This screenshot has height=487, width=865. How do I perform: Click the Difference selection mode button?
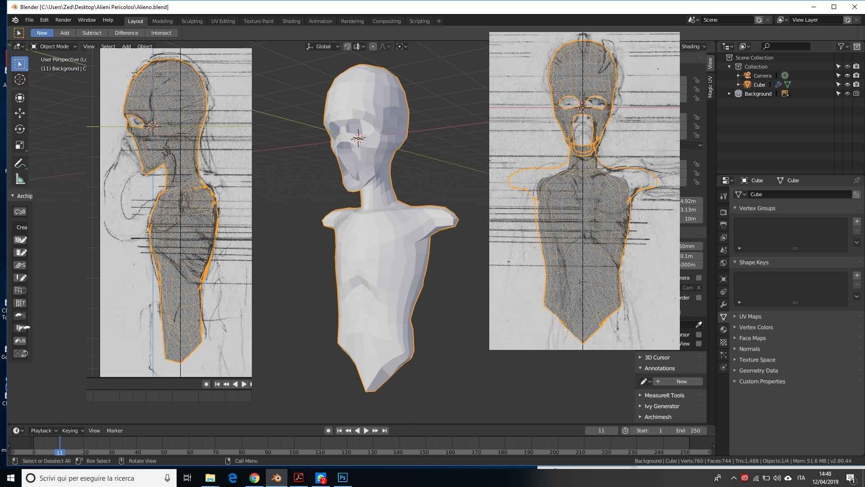[126, 33]
